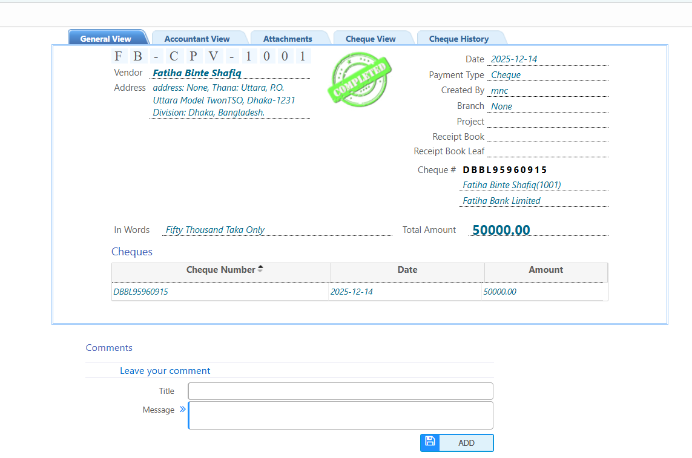Viewport: 692px width, 458px height.
Task: Click inside the Message text area
Action: tap(340, 415)
